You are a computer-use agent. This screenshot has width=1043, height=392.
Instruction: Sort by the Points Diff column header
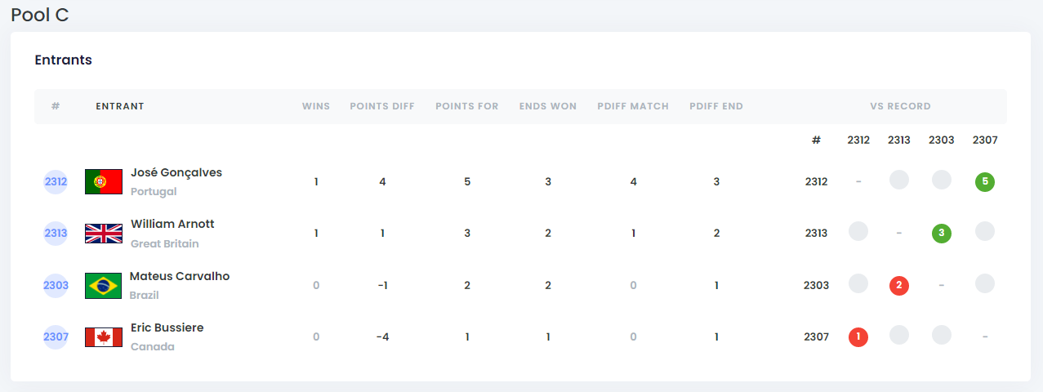[382, 106]
